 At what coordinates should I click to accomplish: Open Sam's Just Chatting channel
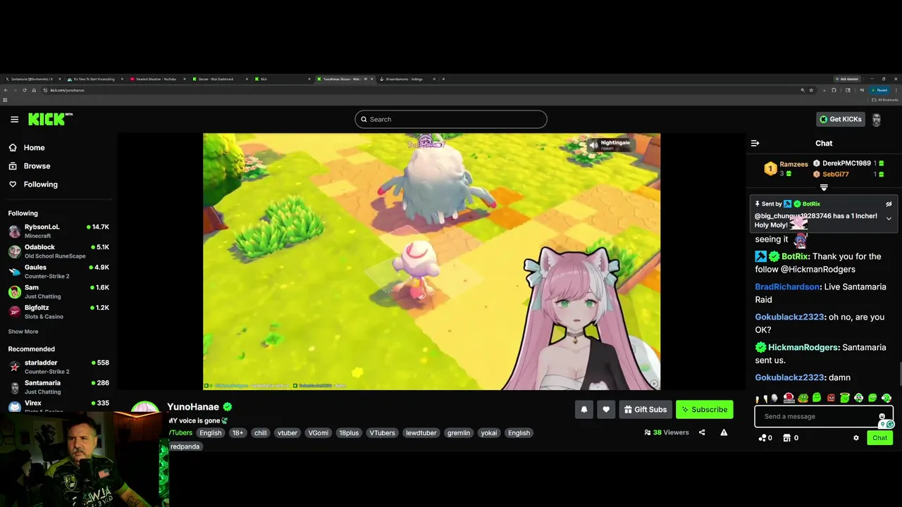tap(58, 292)
